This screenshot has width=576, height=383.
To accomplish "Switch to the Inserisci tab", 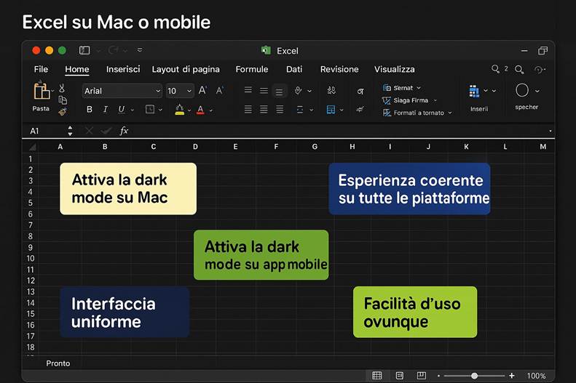I will tap(123, 69).
